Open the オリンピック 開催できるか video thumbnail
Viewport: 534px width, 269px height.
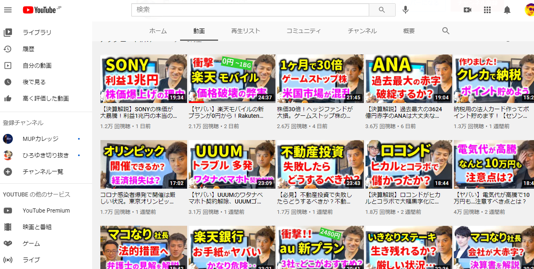[x=144, y=164]
